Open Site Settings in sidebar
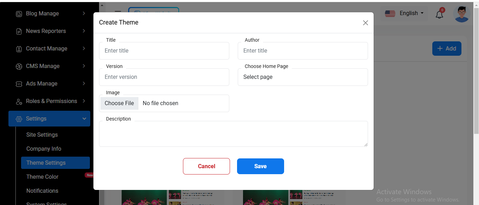 [x=42, y=135]
